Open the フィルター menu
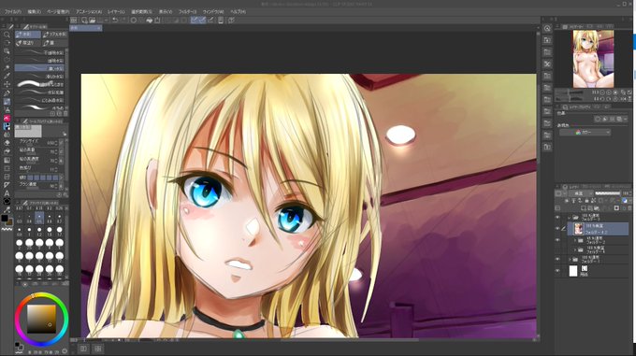The image size is (636, 356). pos(187,12)
